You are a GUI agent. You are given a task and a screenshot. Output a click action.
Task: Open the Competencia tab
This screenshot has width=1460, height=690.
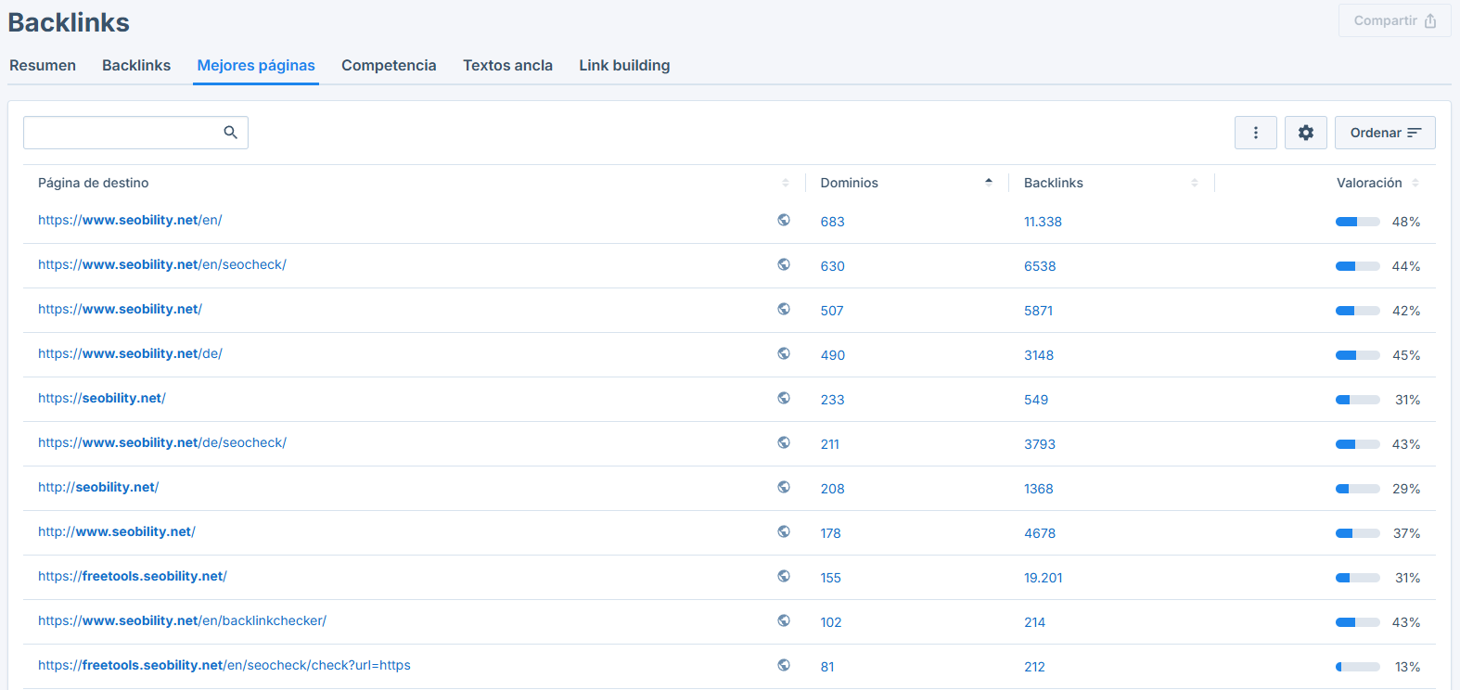[x=389, y=65]
